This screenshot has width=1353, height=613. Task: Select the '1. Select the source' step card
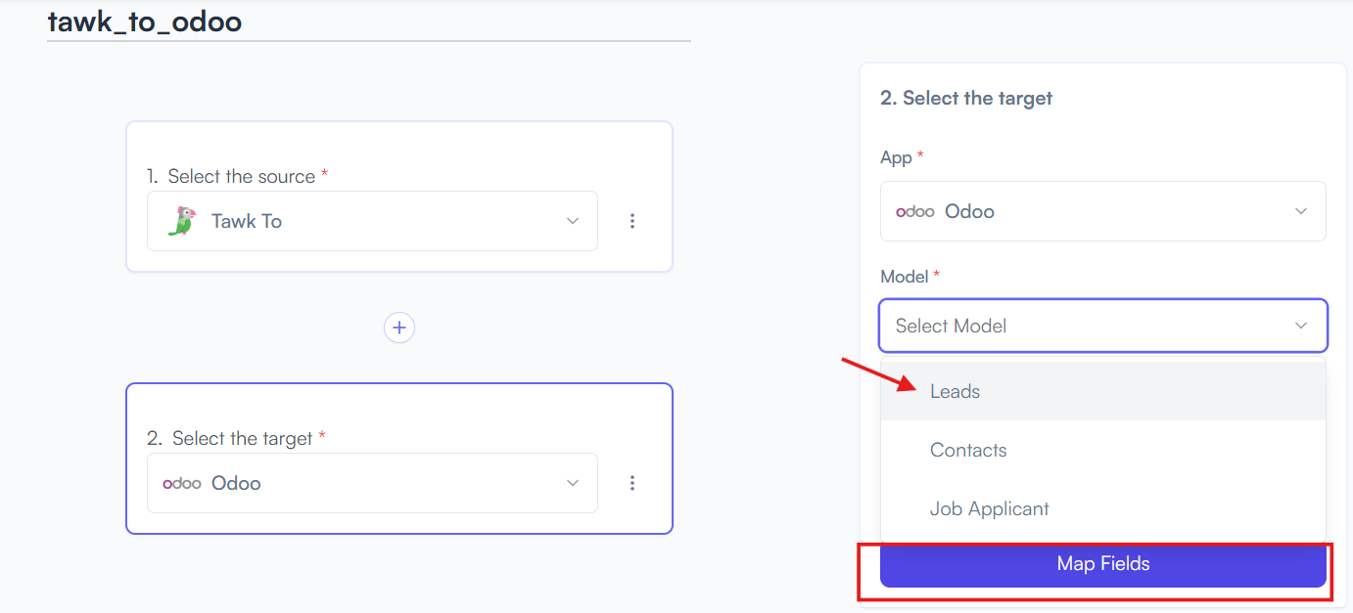399,197
